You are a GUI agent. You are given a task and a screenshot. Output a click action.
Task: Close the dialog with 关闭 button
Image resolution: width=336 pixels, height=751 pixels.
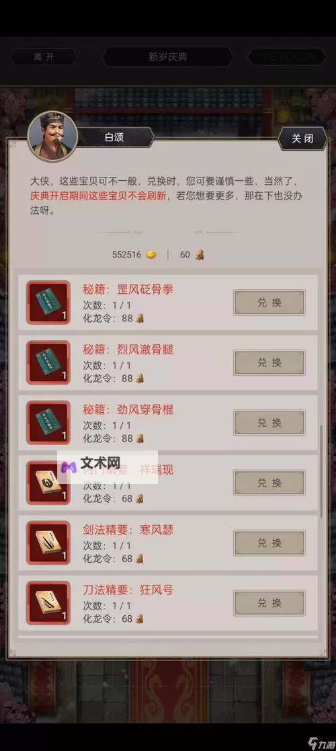302,139
